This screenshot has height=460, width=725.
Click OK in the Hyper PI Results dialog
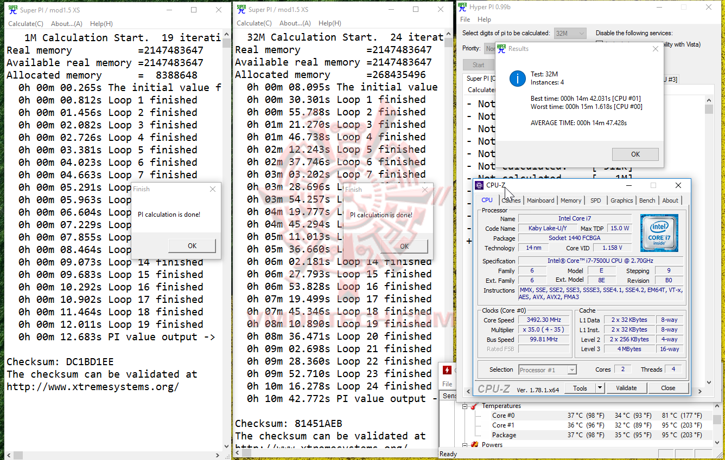635,154
